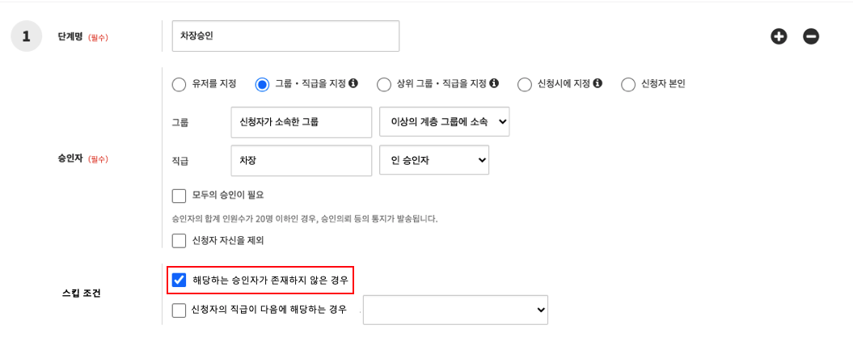853x363 pixels.
Task: Enable the 모두의 승인이 필요 checkbox
Action: click(x=179, y=195)
